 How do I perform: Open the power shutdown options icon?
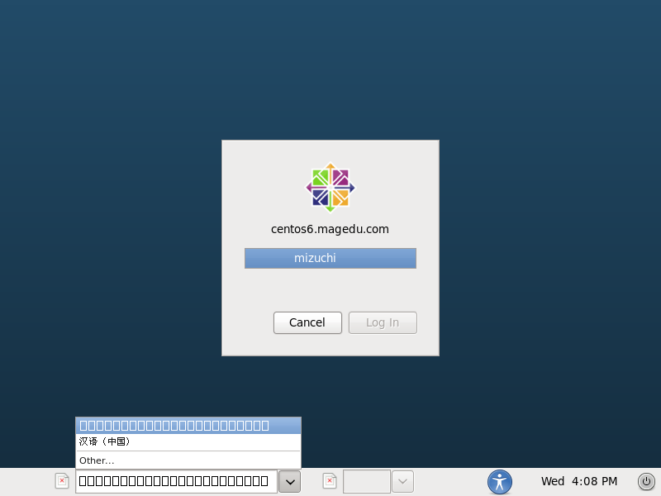pyautogui.click(x=646, y=481)
